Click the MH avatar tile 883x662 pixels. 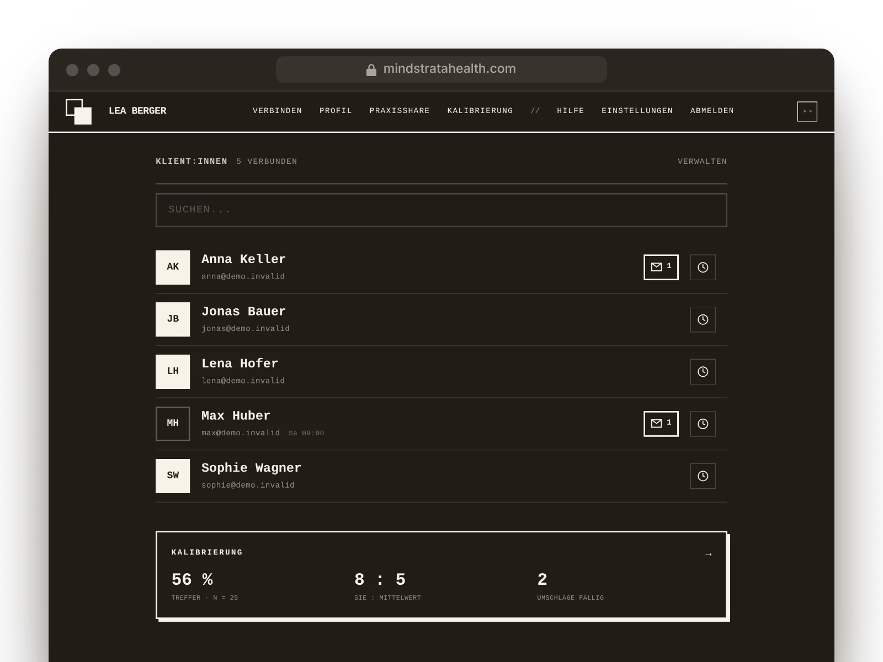click(x=173, y=424)
